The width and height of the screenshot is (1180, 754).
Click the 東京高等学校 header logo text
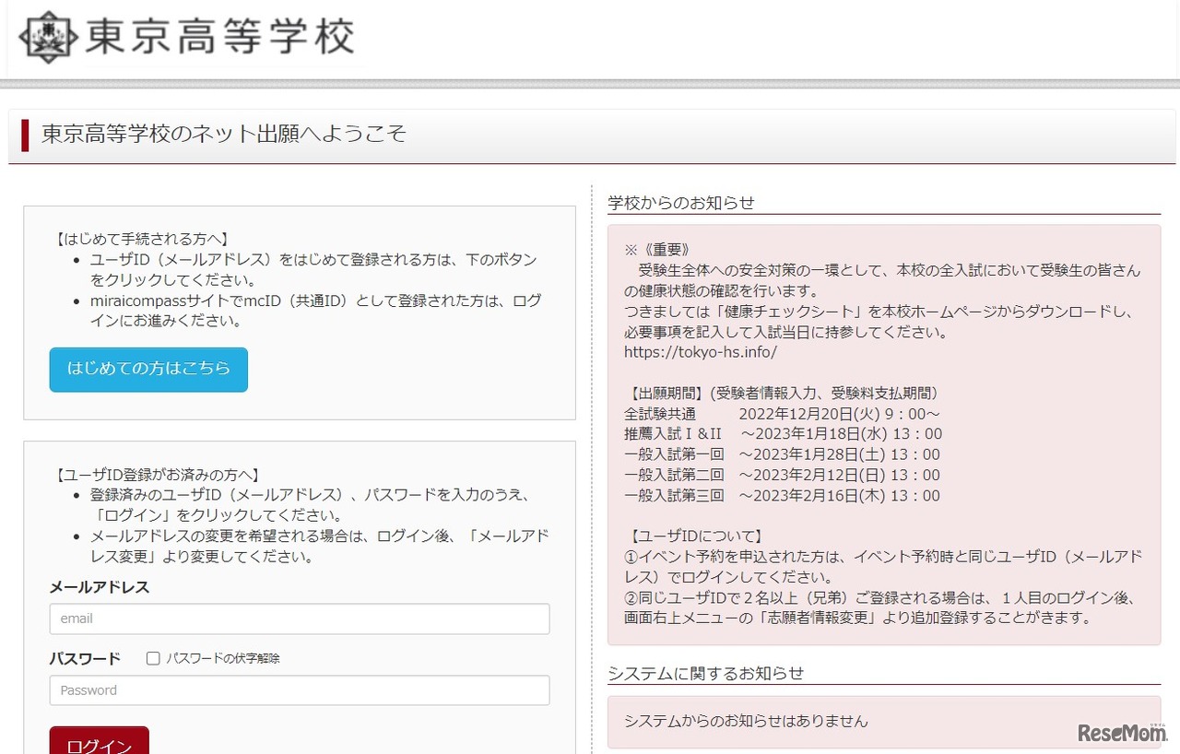pos(219,37)
